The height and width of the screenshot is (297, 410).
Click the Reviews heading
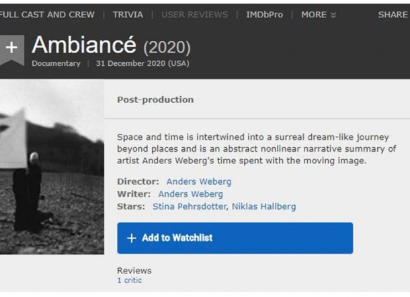point(134,270)
